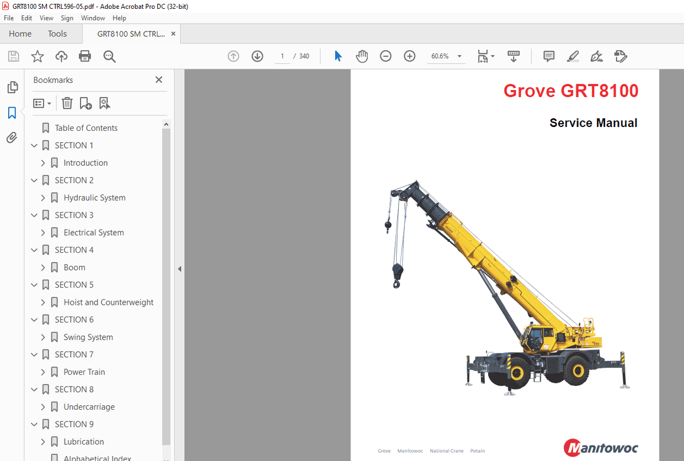Viewport: 684px width, 461px height.
Task: Collapse SECTION 8 bookmark
Action: (34, 389)
